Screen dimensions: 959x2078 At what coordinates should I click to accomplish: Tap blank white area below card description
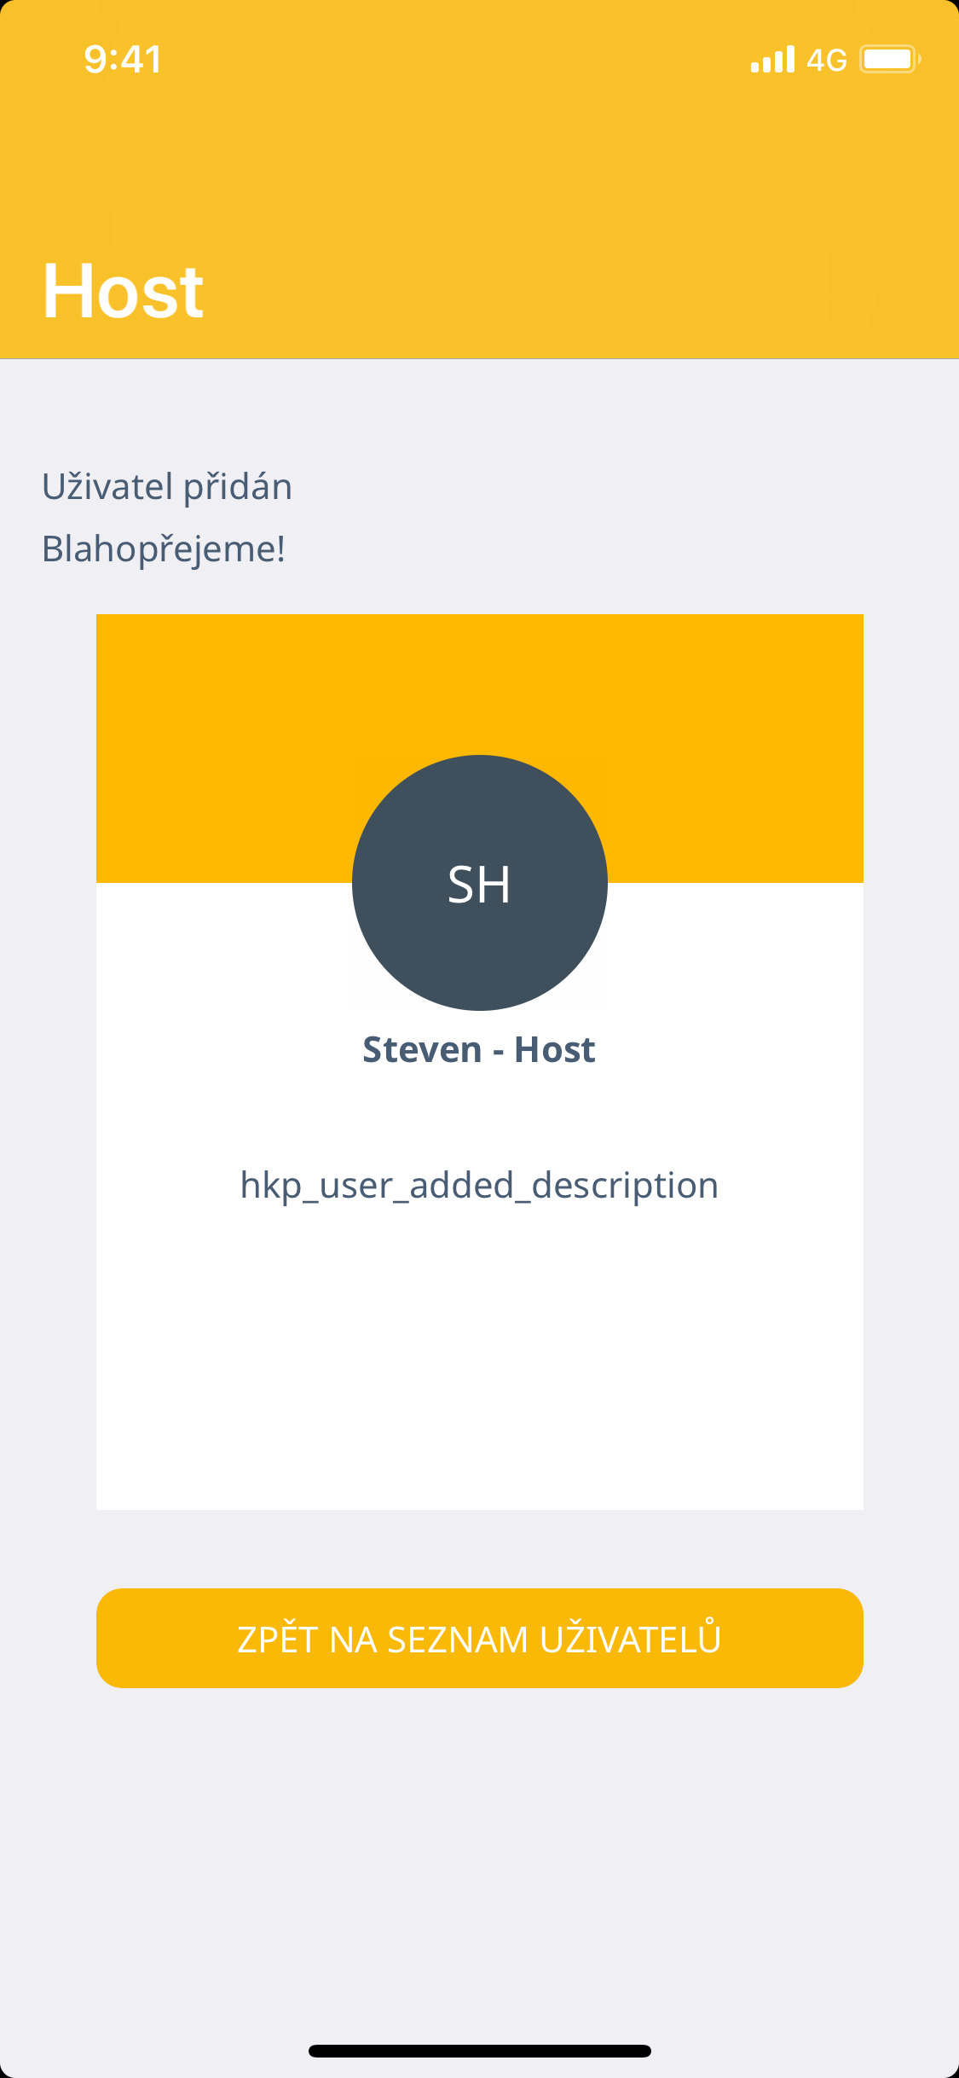(479, 1365)
